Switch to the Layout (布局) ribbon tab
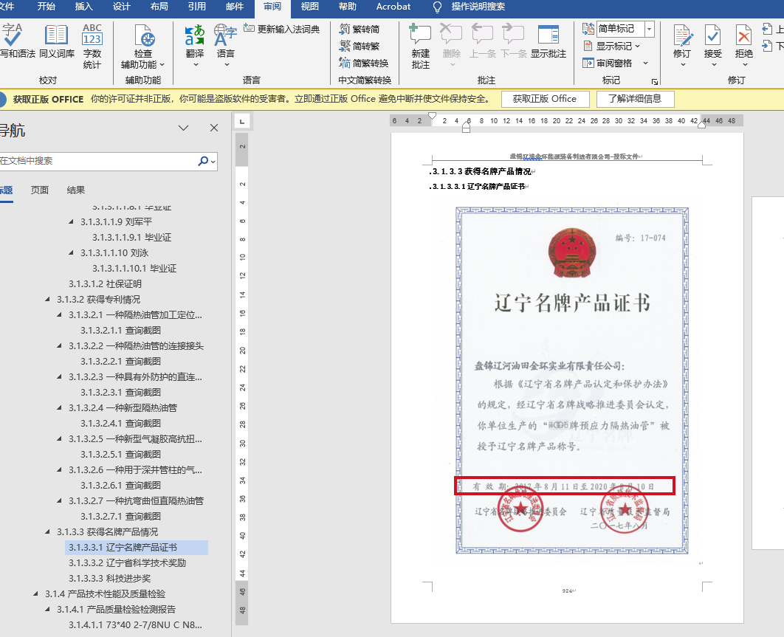 (x=159, y=7)
